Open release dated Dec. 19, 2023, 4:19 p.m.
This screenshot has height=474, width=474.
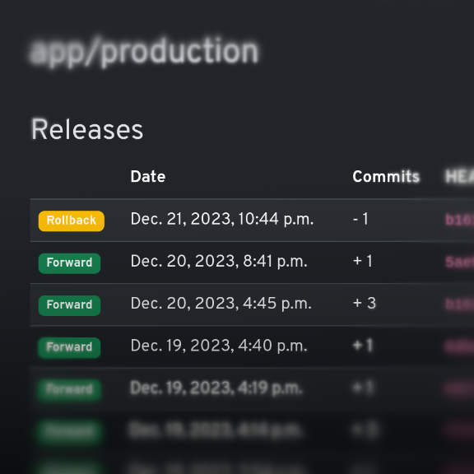216,388
